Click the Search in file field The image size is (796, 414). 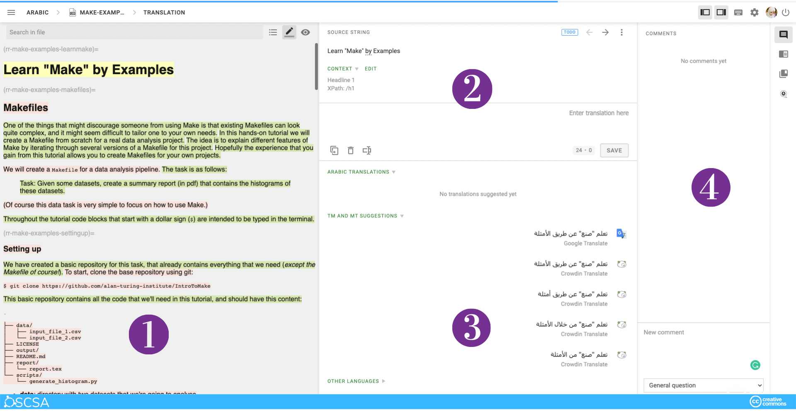135,32
